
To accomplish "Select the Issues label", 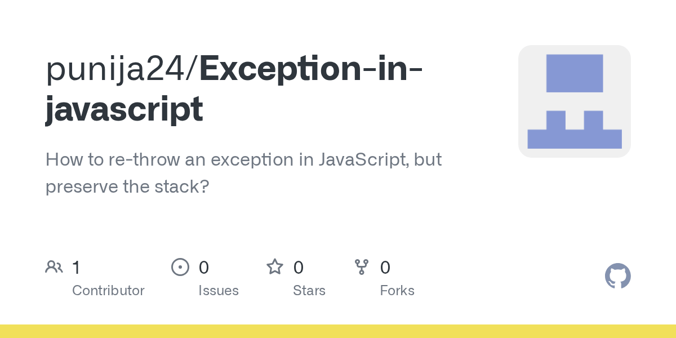I will click(219, 291).
